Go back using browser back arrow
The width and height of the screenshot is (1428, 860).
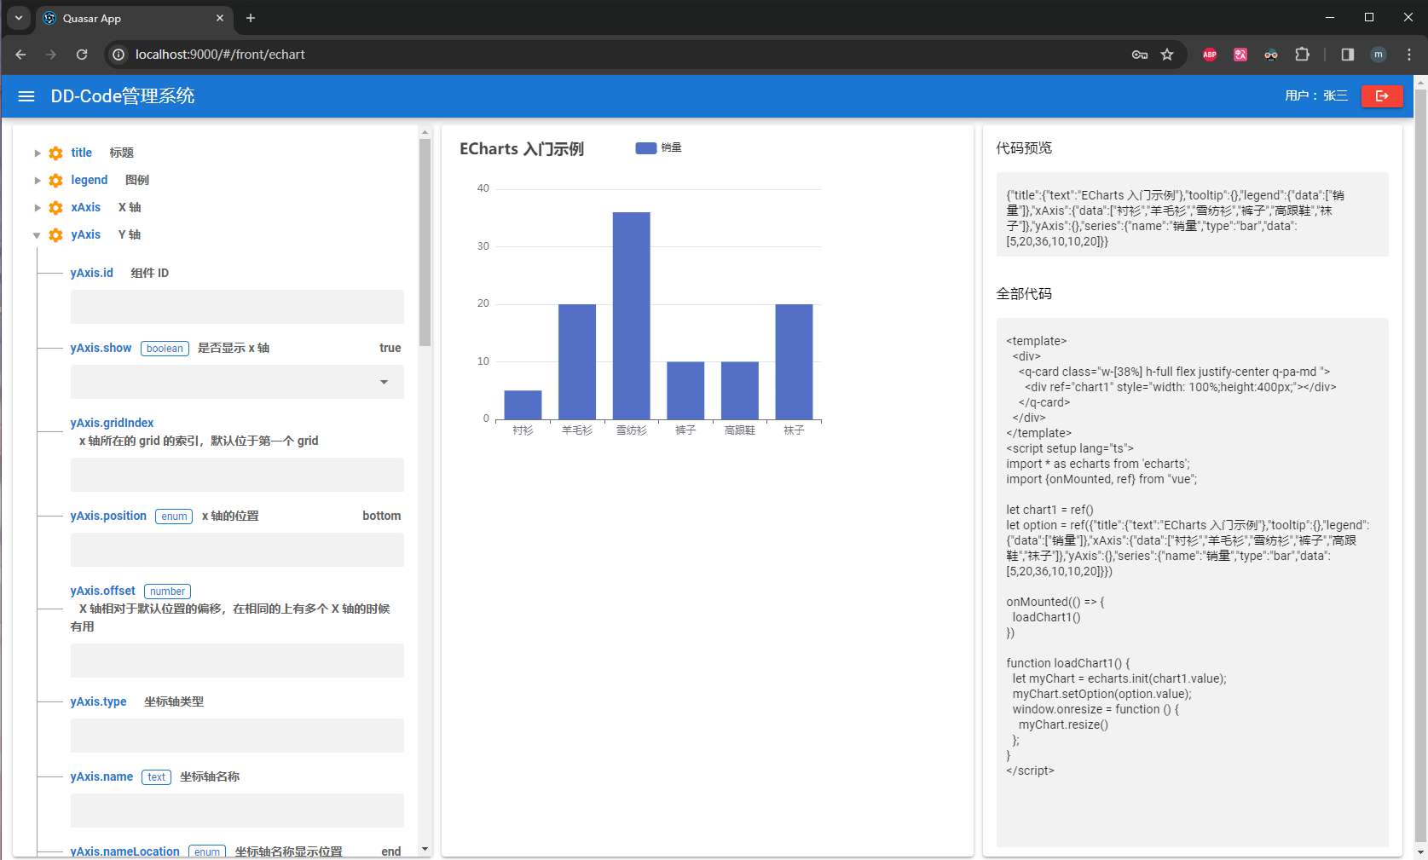pyautogui.click(x=20, y=55)
